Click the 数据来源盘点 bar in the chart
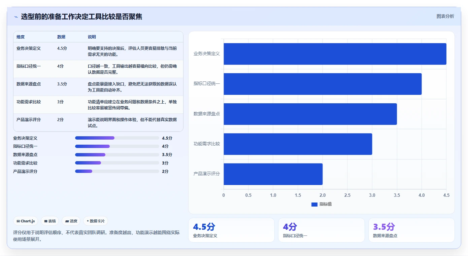 (310, 114)
